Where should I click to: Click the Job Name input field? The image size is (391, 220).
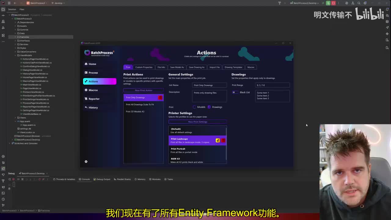pyautogui.click(x=210, y=85)
